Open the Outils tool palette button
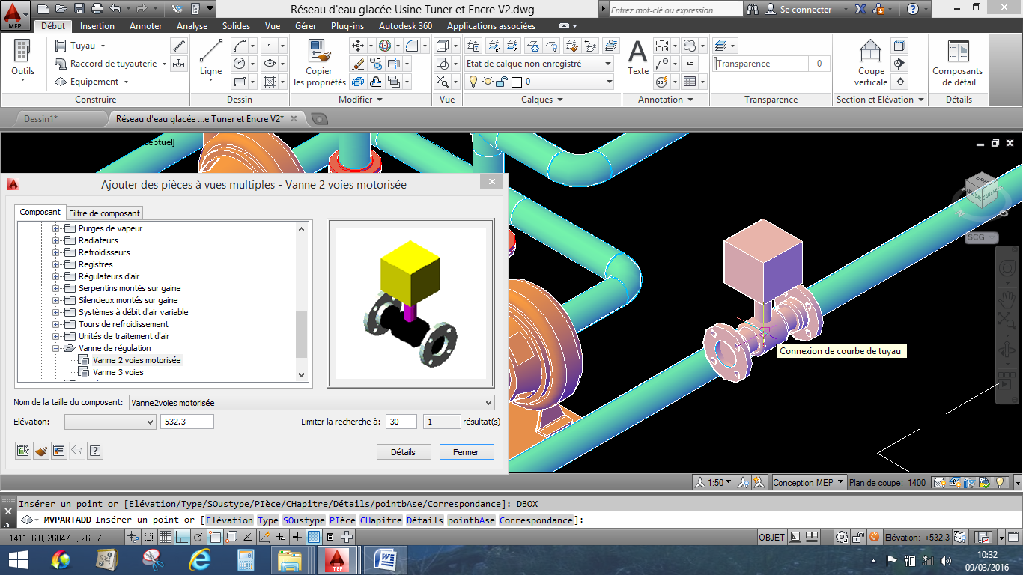The image size is (1023, 575). (22, 61)
